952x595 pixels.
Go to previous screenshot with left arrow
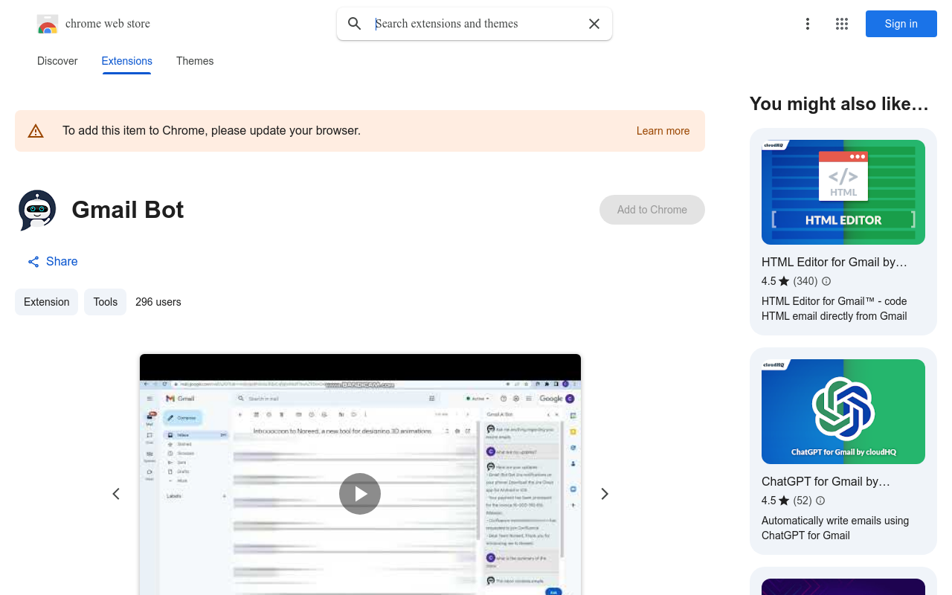tap(116, 494)
